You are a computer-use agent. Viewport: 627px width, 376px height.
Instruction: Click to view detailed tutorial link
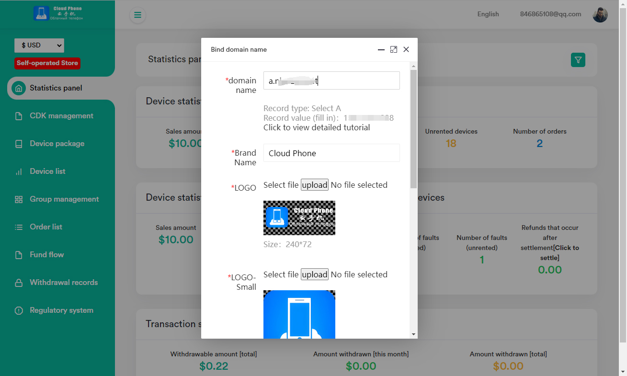(x=317, y=127)
